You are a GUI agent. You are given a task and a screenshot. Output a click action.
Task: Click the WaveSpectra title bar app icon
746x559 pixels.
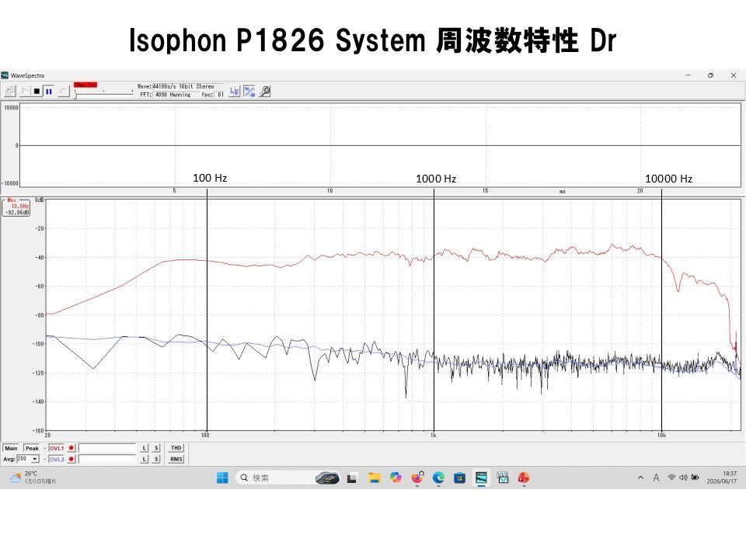[5, 75]
